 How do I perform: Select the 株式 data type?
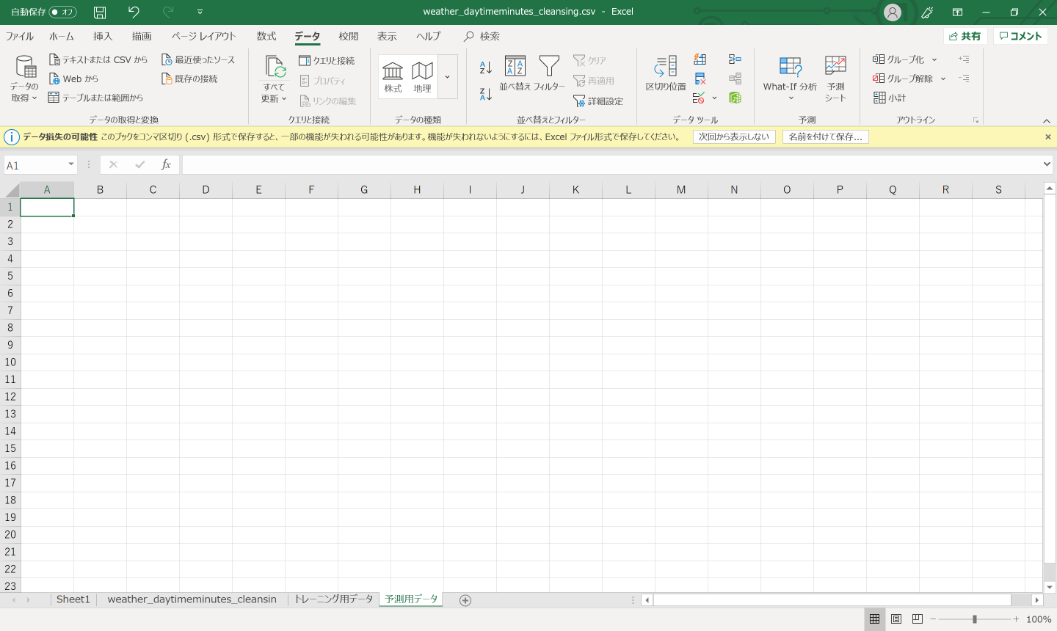click(393, 76)
